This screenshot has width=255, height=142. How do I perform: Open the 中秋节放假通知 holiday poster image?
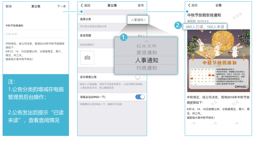coord(218,61)
